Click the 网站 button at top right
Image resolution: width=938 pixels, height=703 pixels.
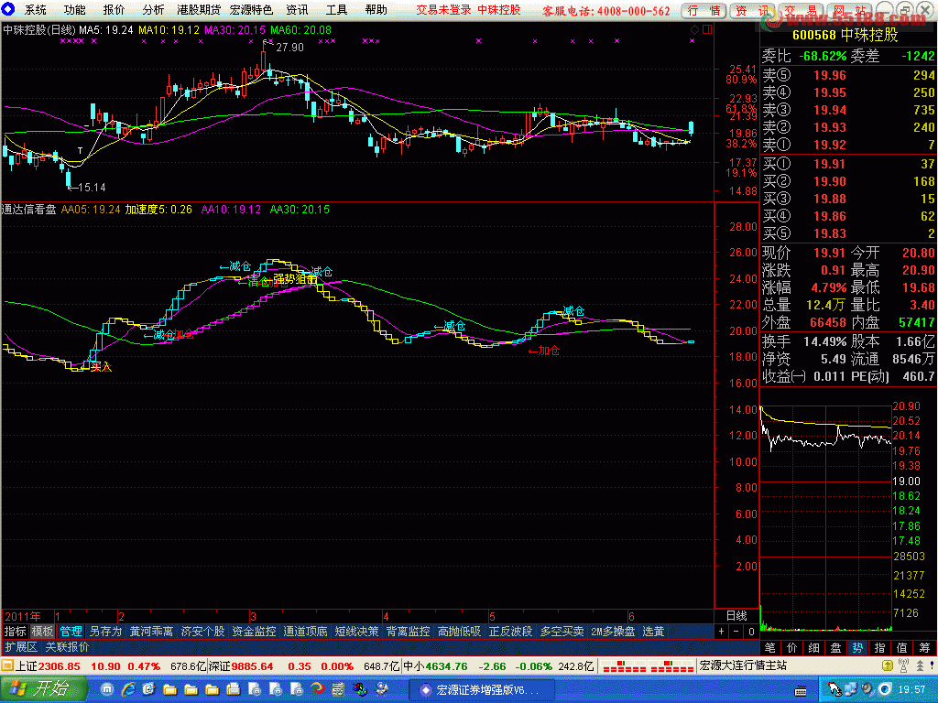click(x=849, y=10)
